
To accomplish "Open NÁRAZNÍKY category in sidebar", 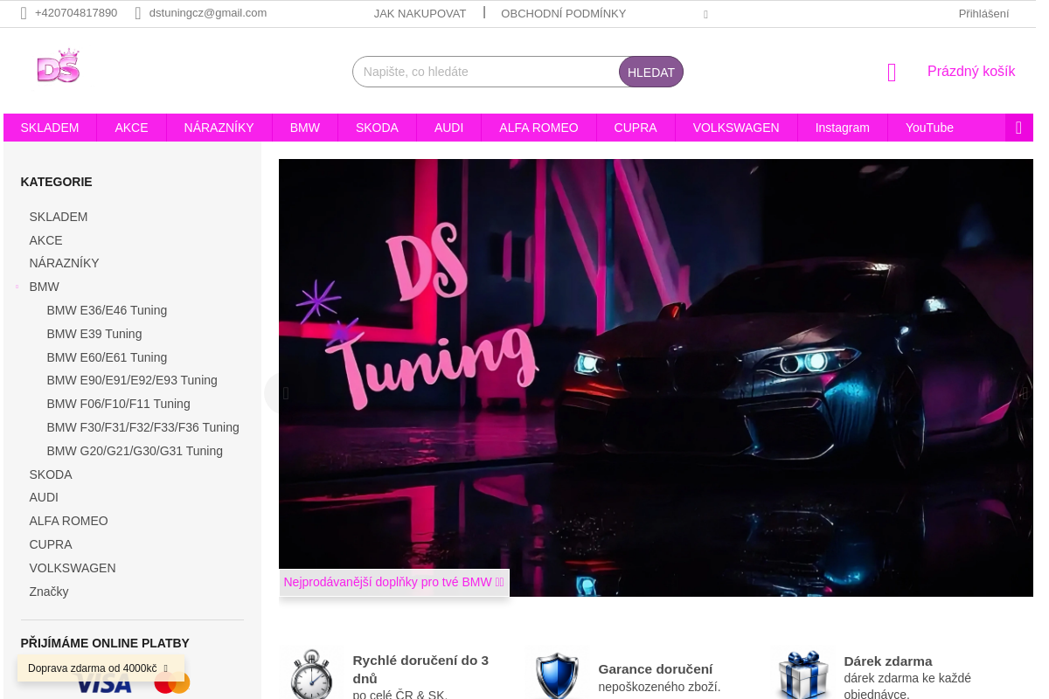I will coord(64,263).
